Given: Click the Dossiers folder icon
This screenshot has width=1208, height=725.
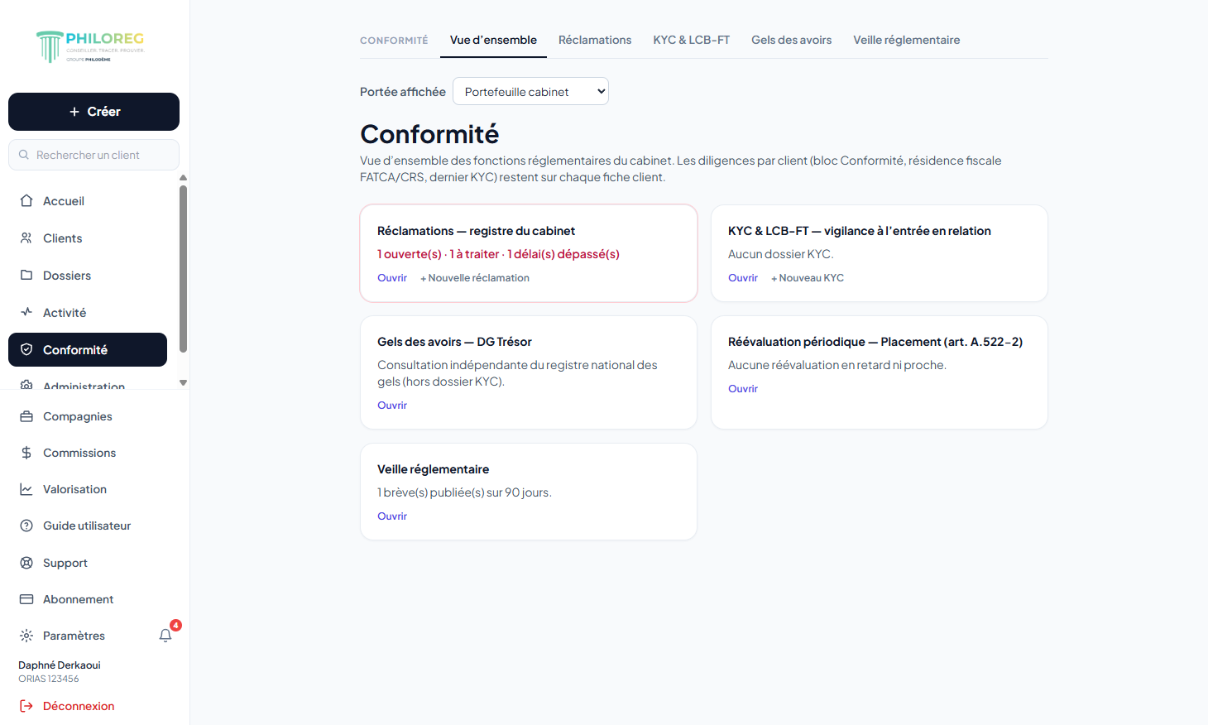Looking at the screenshot, I should click(x=26, y=276).
